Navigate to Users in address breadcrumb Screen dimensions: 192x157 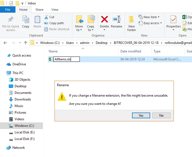point(70,43)
